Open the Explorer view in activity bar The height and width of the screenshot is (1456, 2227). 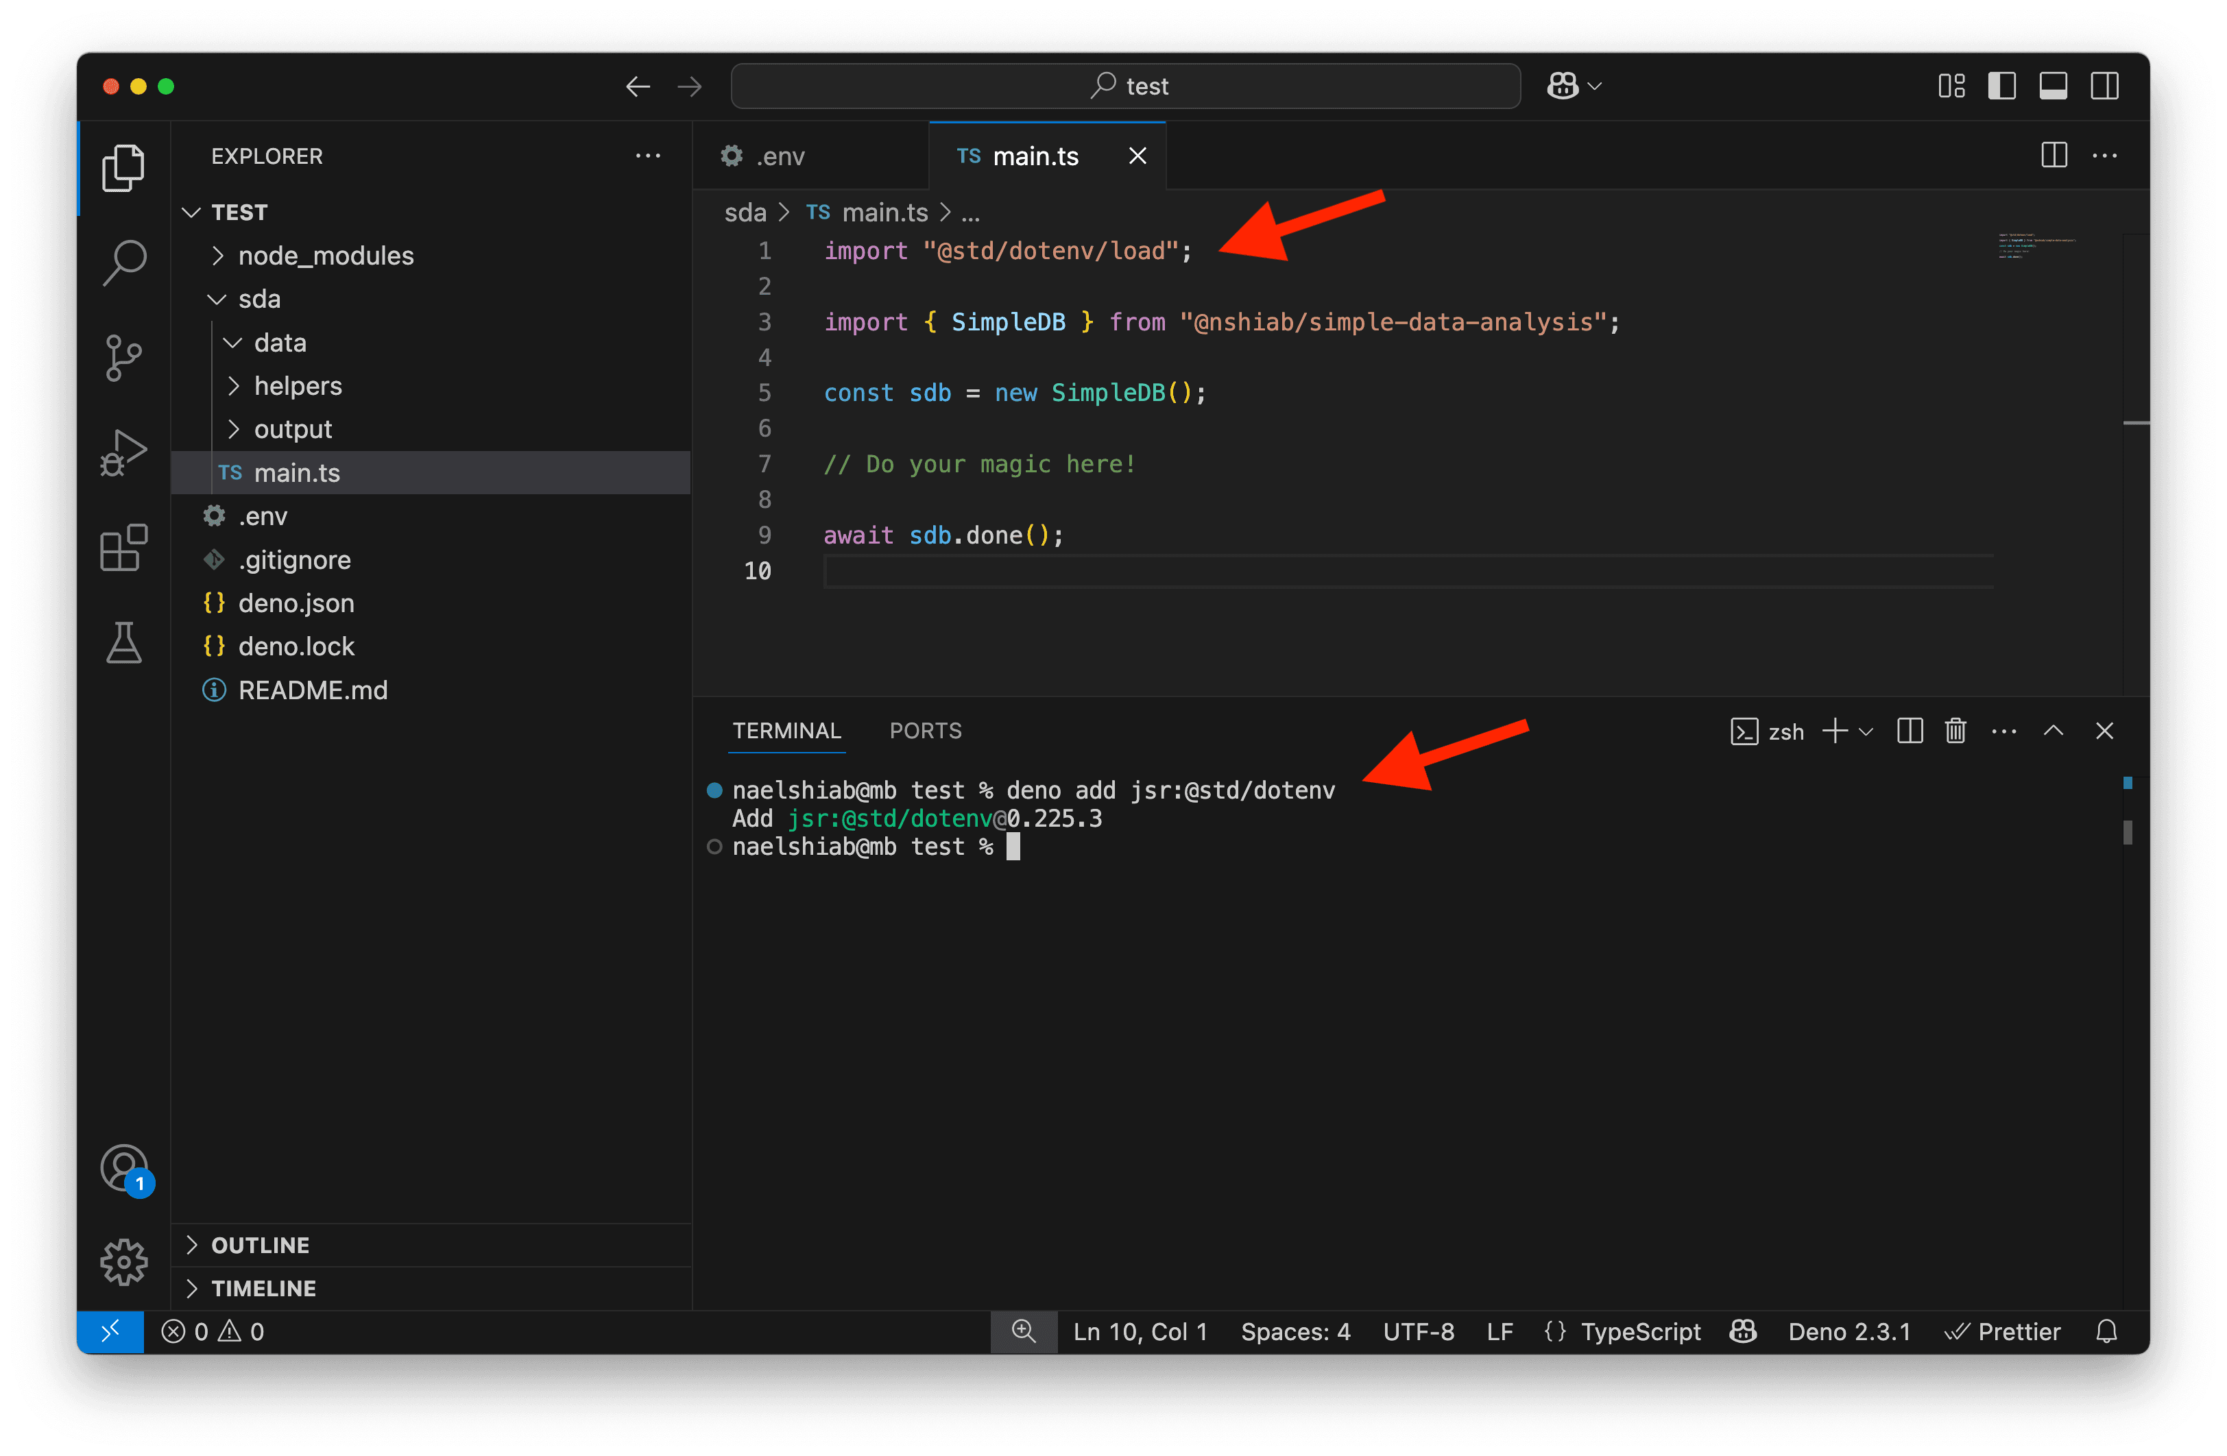pos(123,169)
